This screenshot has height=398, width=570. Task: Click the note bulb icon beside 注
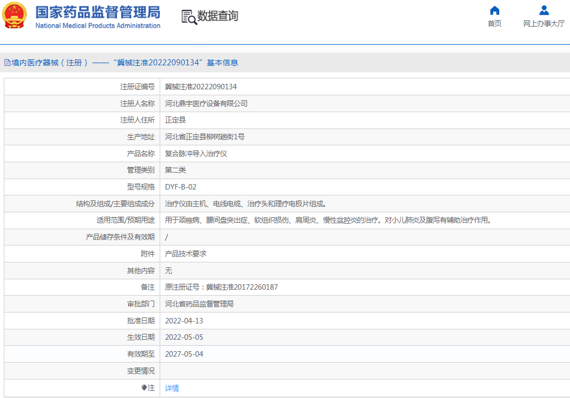144,388
